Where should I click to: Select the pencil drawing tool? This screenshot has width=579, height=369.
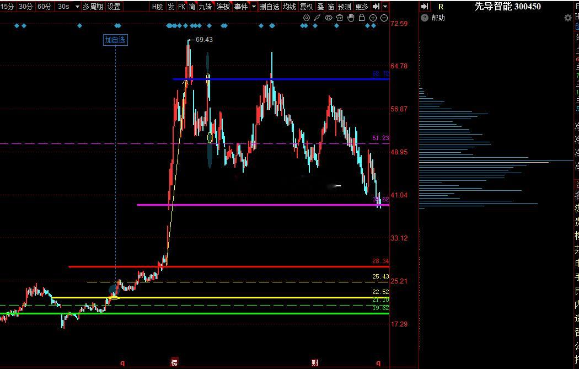click(317, 18)
